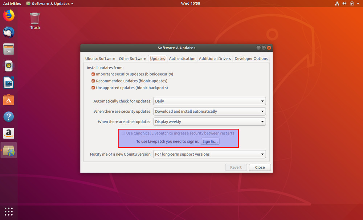Open Thunderbird mail client
363x220 pixels.
(x=8, y=32)
